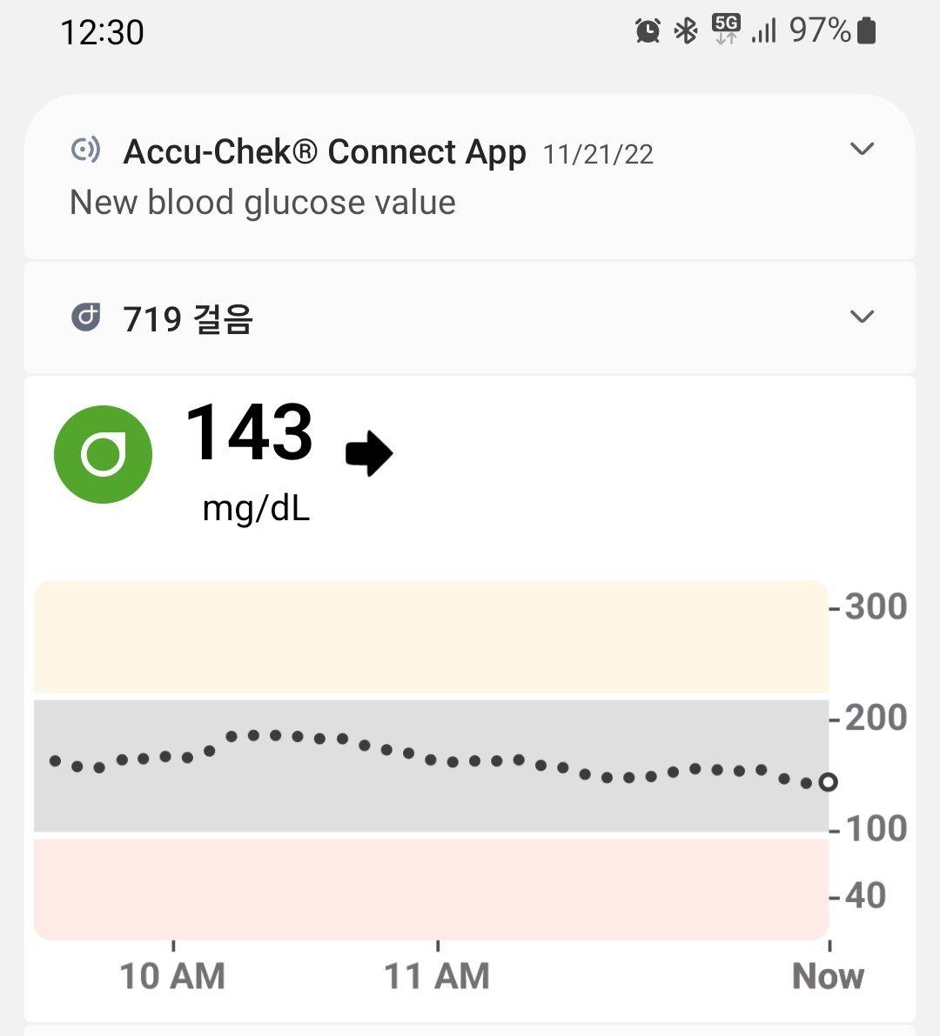Tap the alarm clock status icon
Viewport: 940px width, 1036px height.
[648, 30]
